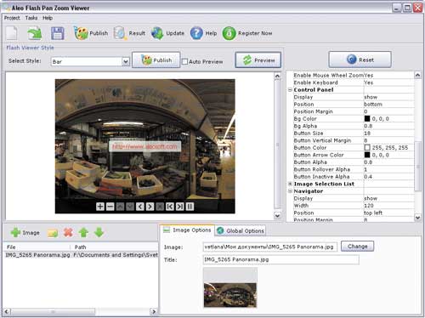
Task: Click the disabled pan up viewer button
Action: pos(120,207)
